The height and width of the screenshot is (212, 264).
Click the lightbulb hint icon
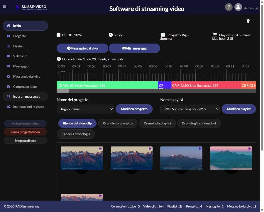pyautogui.click(x=248, y=21)
